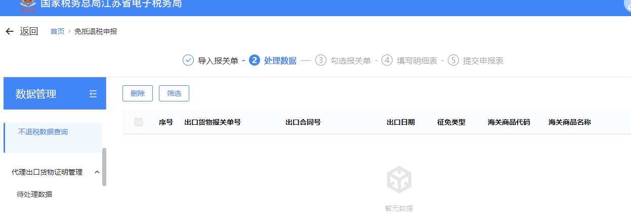Click the step 3 circle icon
The height and width of the screenshot is (219, 631).
tap(320, 61)
